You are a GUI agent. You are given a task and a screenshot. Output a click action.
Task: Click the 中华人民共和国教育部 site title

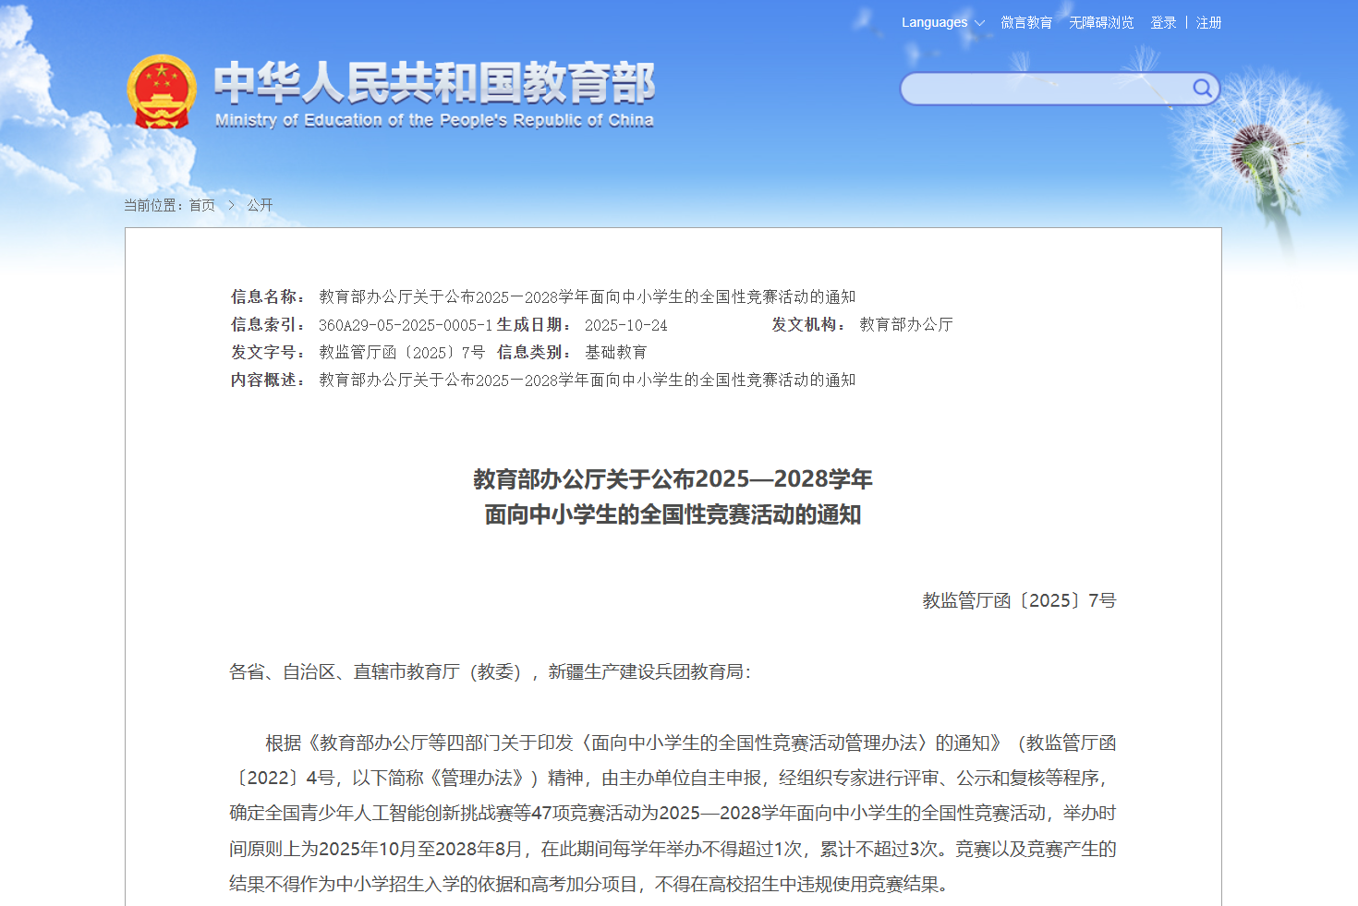click(434, 82)
